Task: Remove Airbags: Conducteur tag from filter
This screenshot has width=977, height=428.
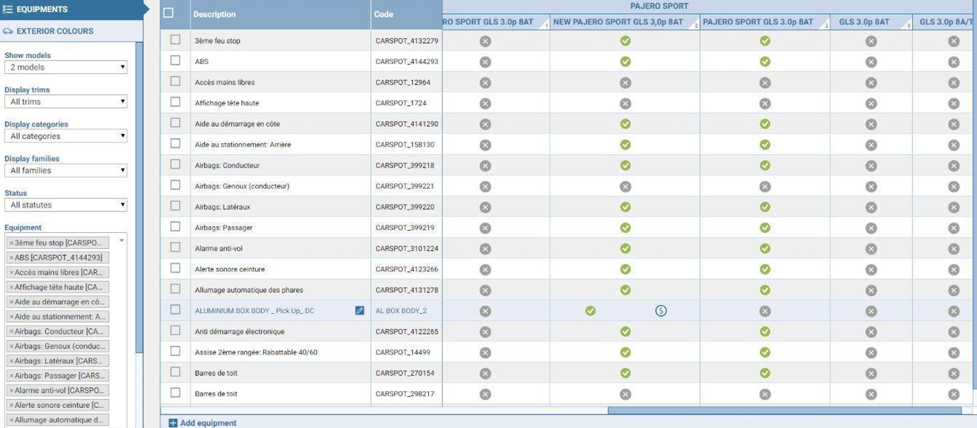Action: [11, 332]
